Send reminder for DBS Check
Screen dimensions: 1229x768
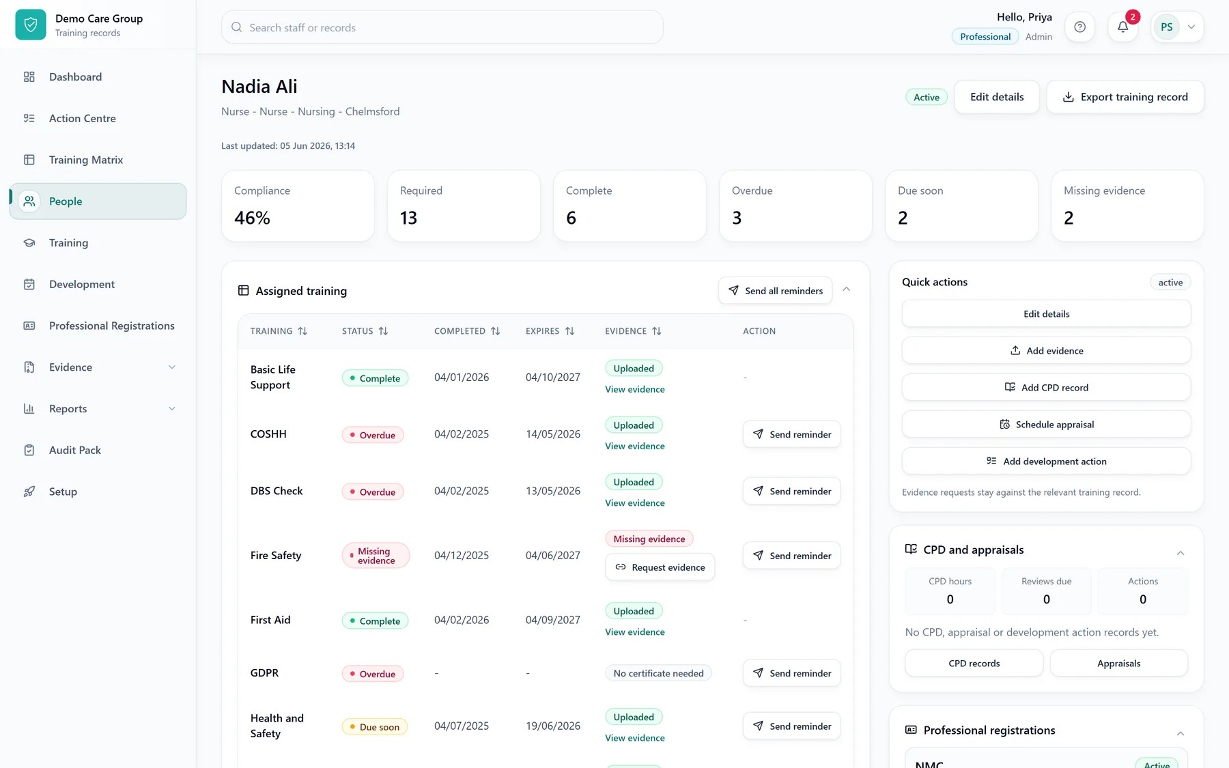coord(791,491)
